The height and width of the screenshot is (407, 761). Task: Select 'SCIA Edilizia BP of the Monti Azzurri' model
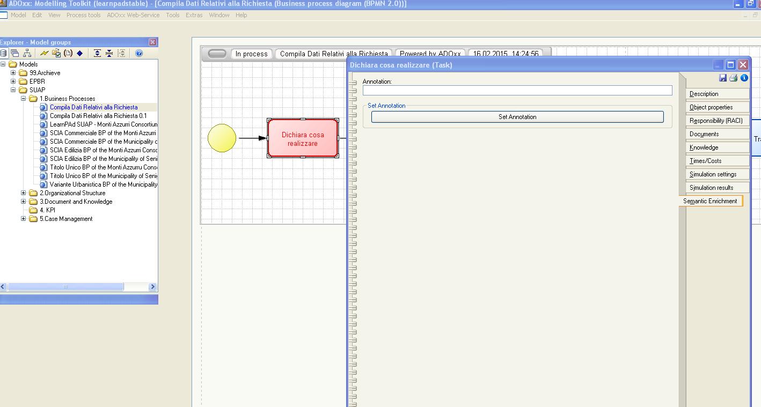104,150
